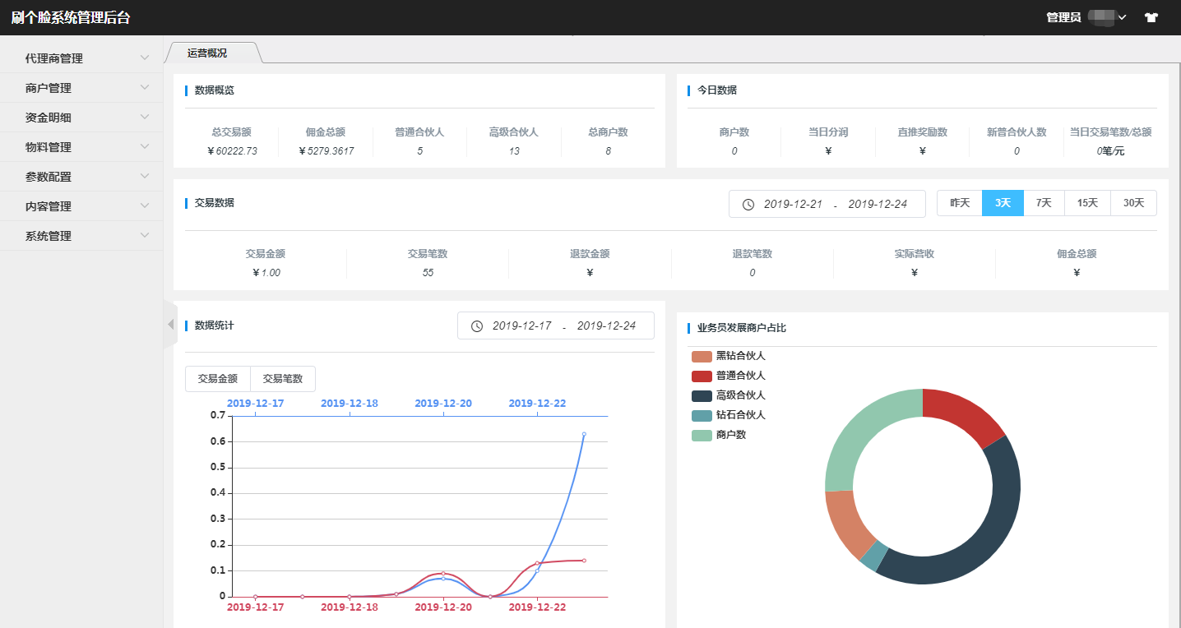1181x628 pixels.
Task: Click the 业务员发展商户占比 heading
Action: tap(742, 327)
